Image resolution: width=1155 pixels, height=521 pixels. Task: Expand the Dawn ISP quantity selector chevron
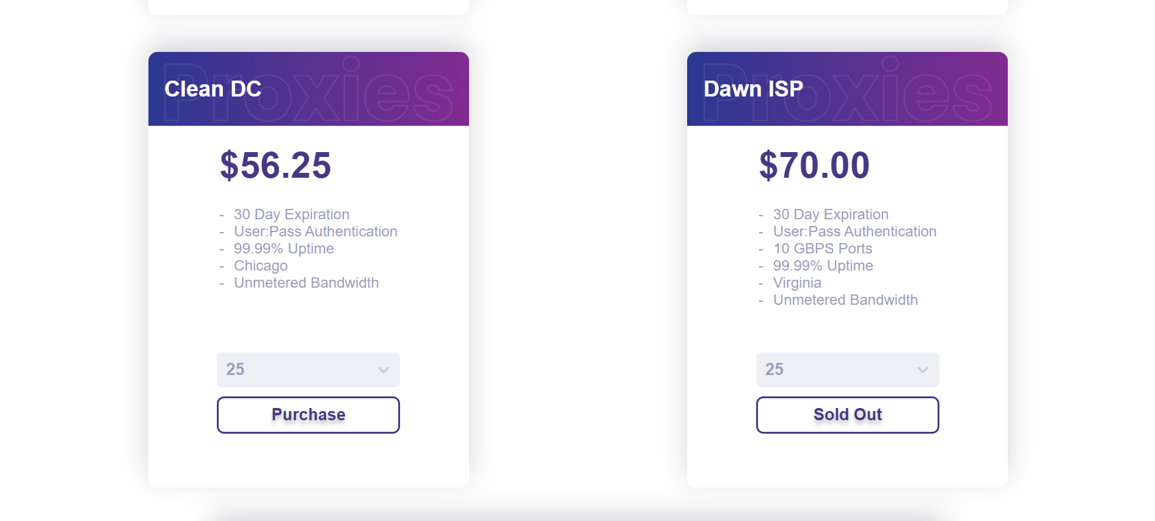[x=923, y=370]
